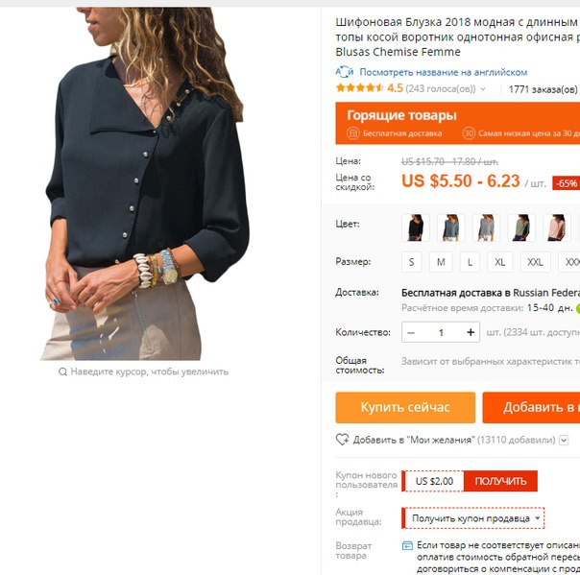The width and height of the screenshot is (580, 575).
Task: Select the black blouse color swatch
Action: pyautogui.click(x=416, y=228)
